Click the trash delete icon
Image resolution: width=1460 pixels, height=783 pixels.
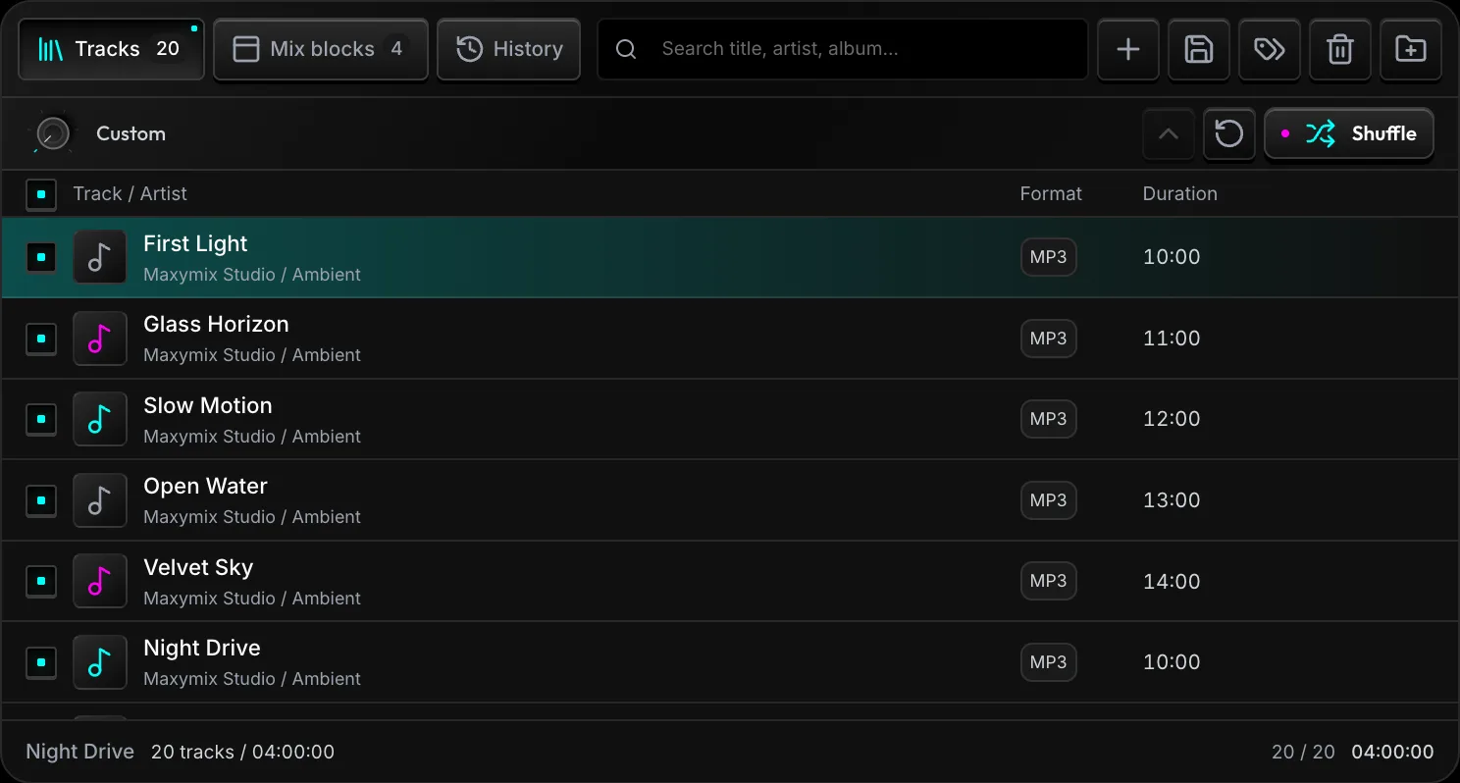[1340, 49]
